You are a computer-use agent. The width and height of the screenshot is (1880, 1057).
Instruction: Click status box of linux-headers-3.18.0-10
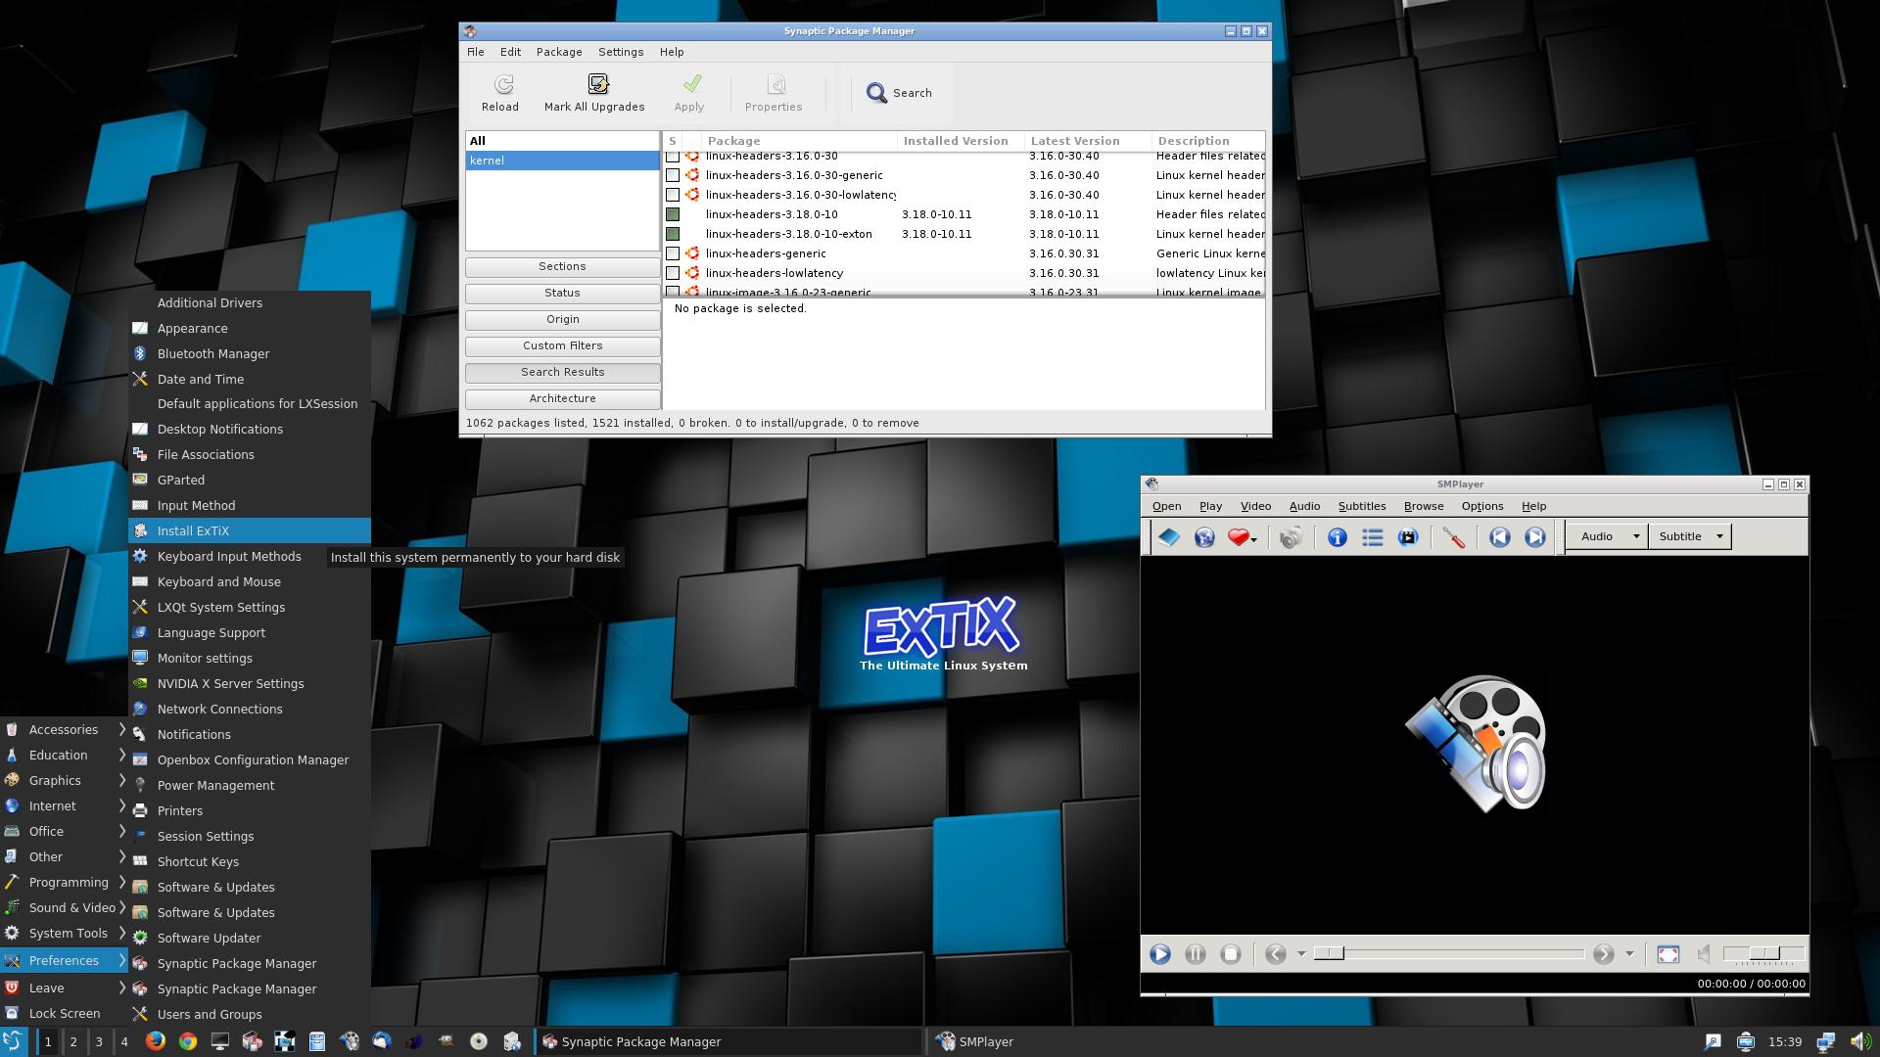coord(673,214)
